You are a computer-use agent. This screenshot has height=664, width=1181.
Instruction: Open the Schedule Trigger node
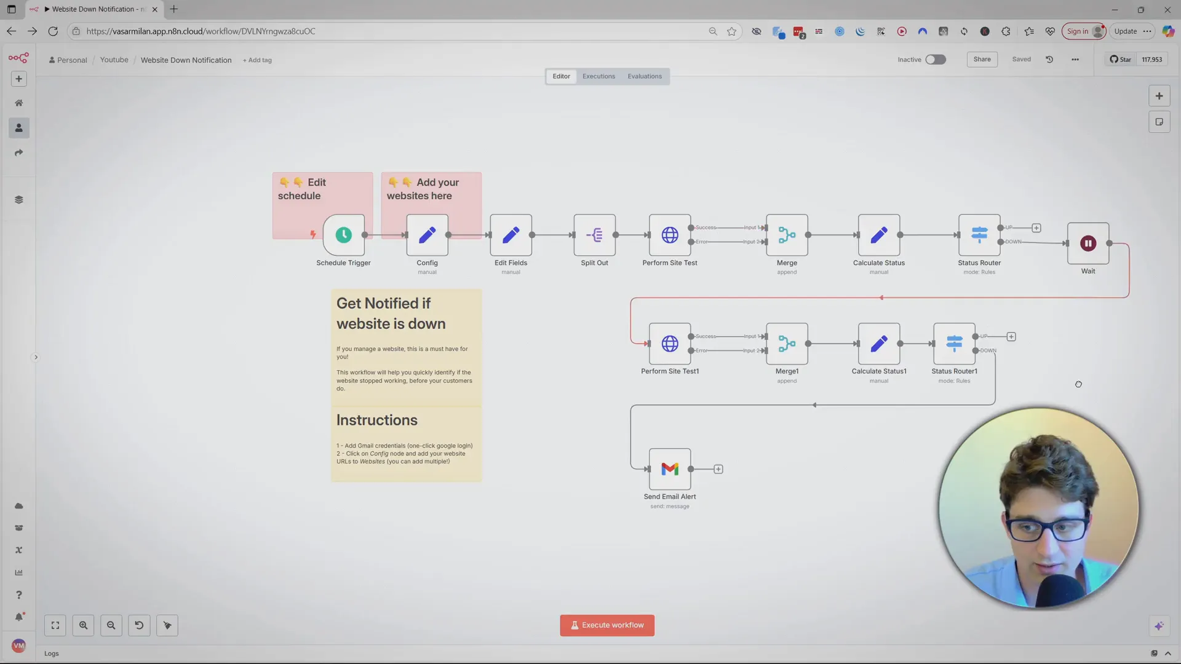coord(343,235)
